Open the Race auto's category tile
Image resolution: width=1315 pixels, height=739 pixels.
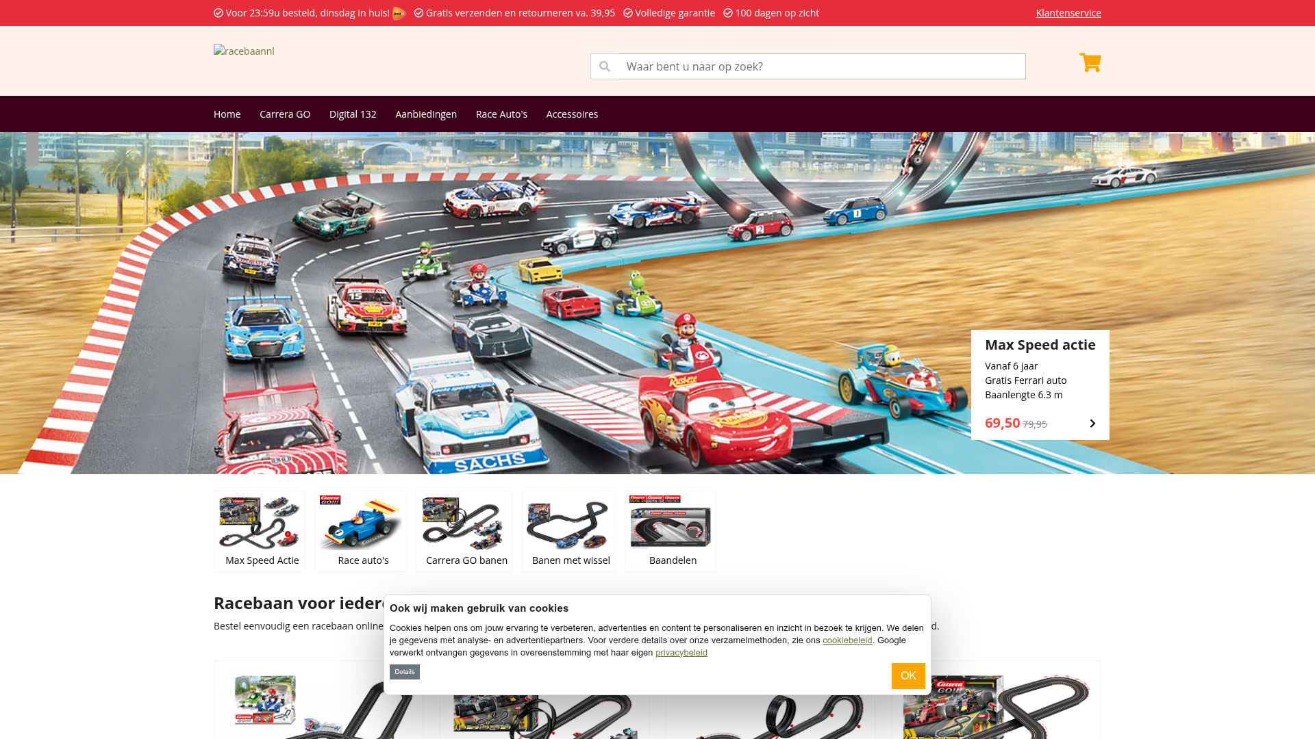pyautogui.click(x=361, y=531)
